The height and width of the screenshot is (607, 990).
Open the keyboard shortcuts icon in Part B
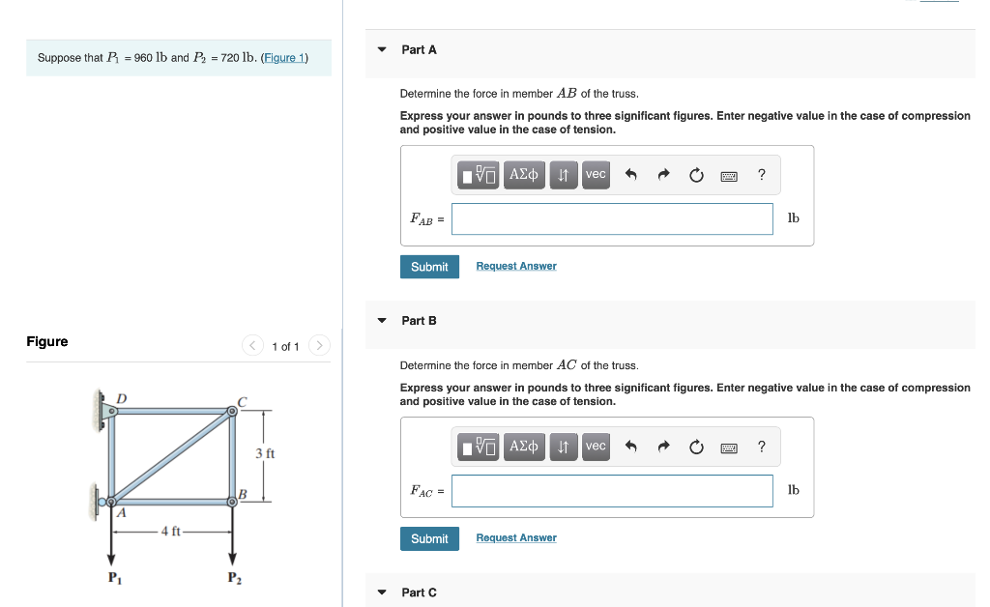(728, 447)
